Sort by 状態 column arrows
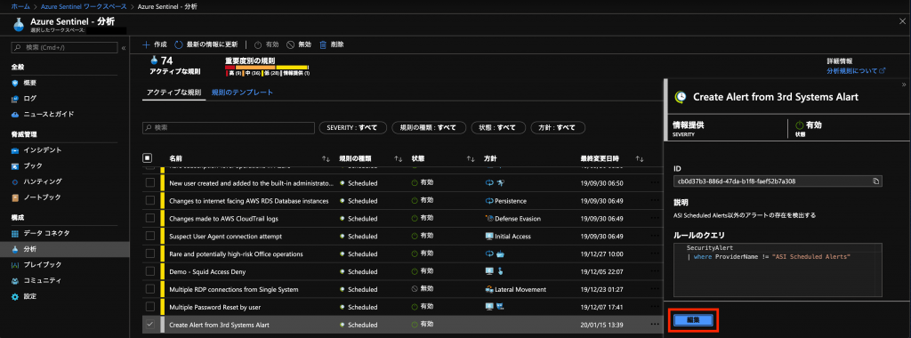This screenshot has width=911, height=338. [x=471, y=158]
